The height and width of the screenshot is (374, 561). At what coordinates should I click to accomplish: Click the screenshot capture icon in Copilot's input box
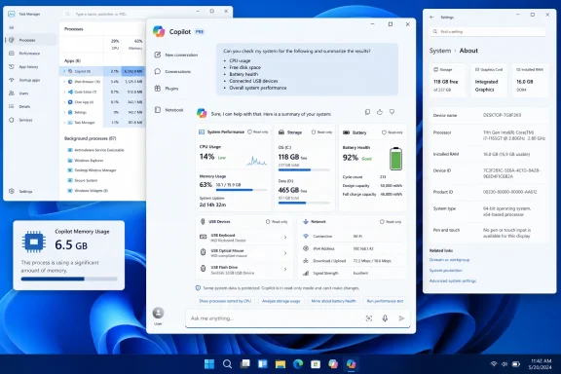tap(369, 318)
